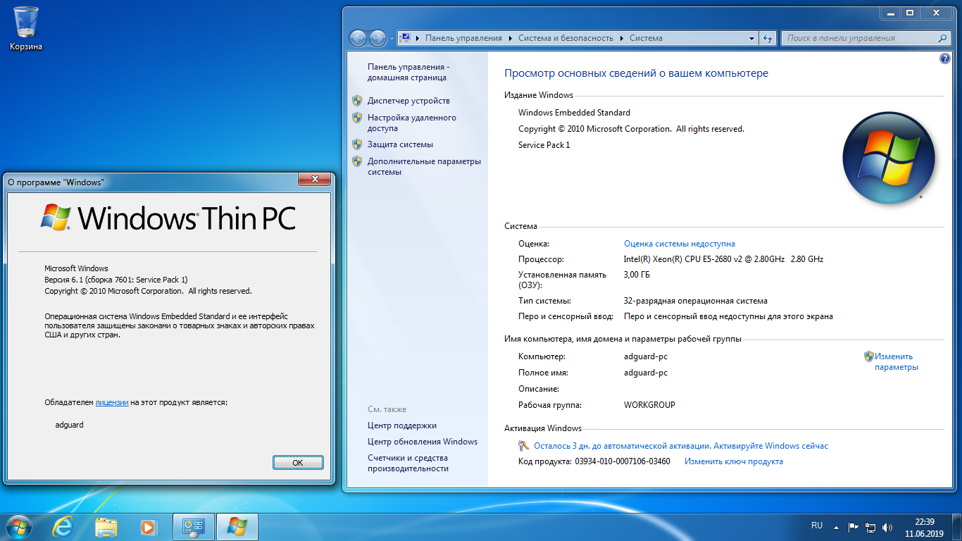
Task: Expand address bar history dropdown arrow
Action: [751, 38]
